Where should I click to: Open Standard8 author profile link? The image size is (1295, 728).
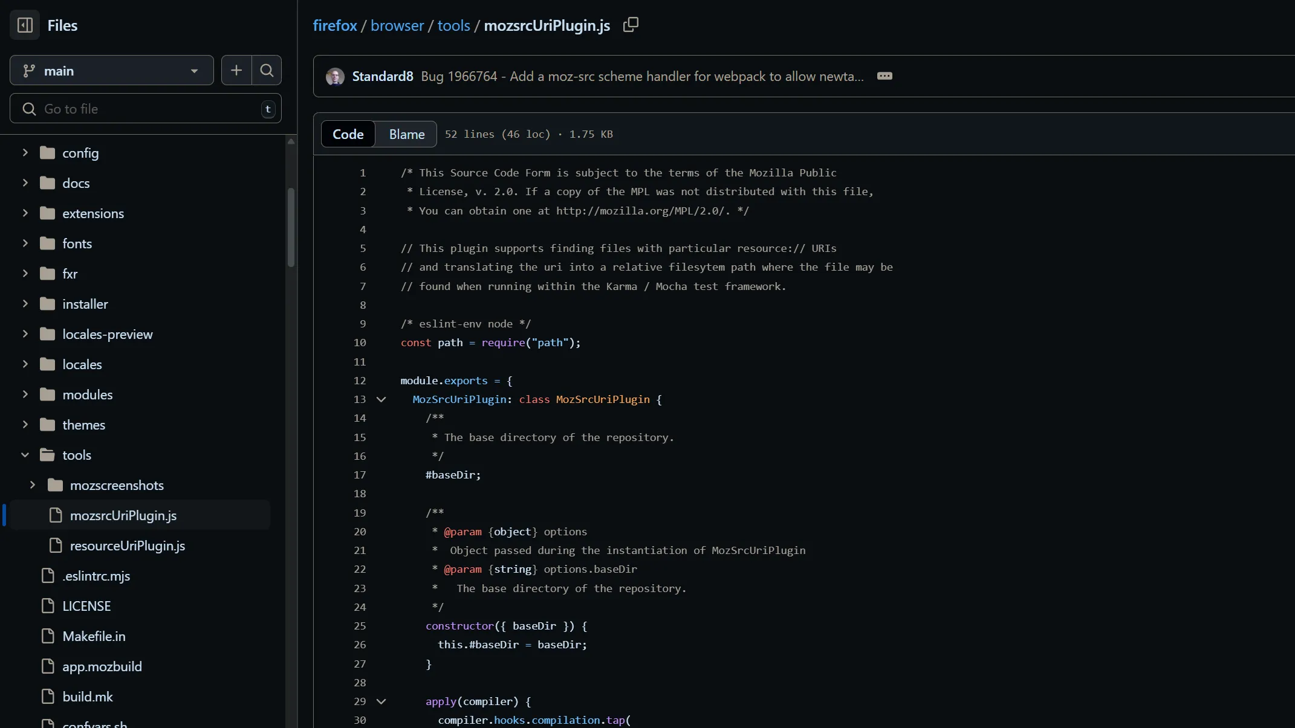click(x=383, y=76)
